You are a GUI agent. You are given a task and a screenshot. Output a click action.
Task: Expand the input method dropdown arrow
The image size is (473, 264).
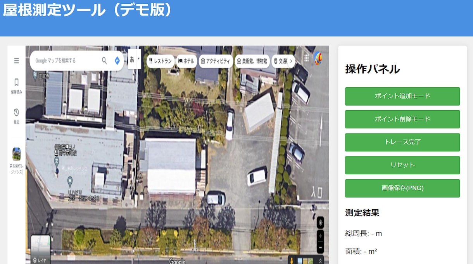click(138, 59)
